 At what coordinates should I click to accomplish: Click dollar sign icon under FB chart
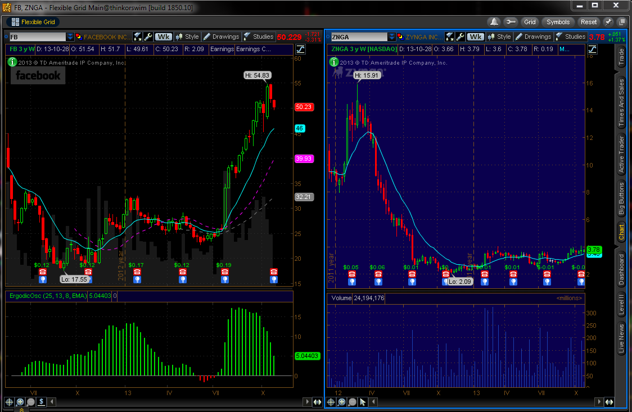click(41, 401)
